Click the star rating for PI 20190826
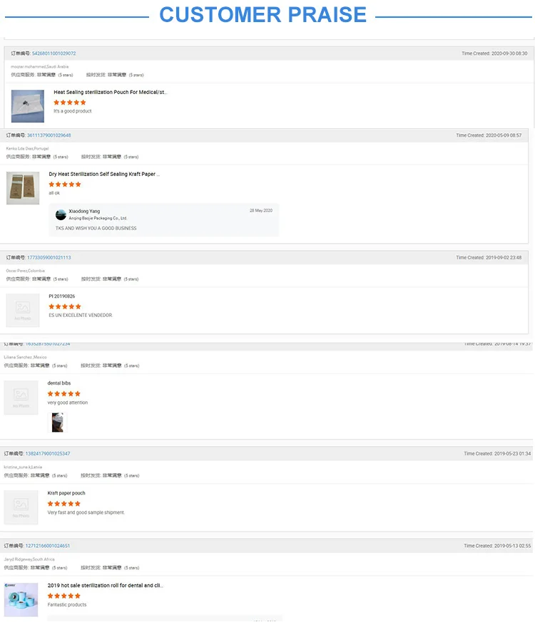The height and width of the screenshot is (622, 535). point(65,306)
